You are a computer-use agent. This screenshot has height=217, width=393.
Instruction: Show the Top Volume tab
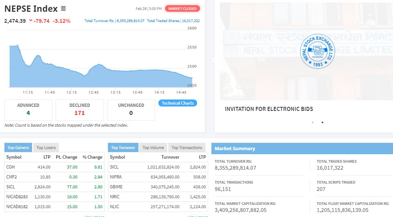click(153, 148)
